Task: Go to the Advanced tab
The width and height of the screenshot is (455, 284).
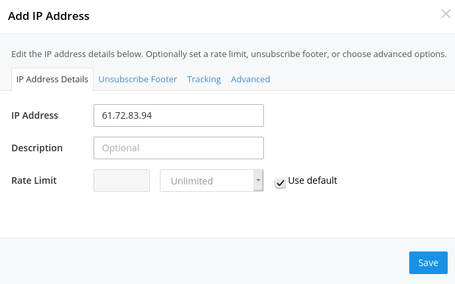Action: click(x=250, y=79)
